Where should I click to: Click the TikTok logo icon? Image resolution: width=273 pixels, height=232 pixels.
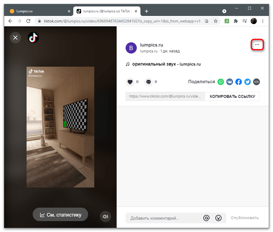point(33,38)
